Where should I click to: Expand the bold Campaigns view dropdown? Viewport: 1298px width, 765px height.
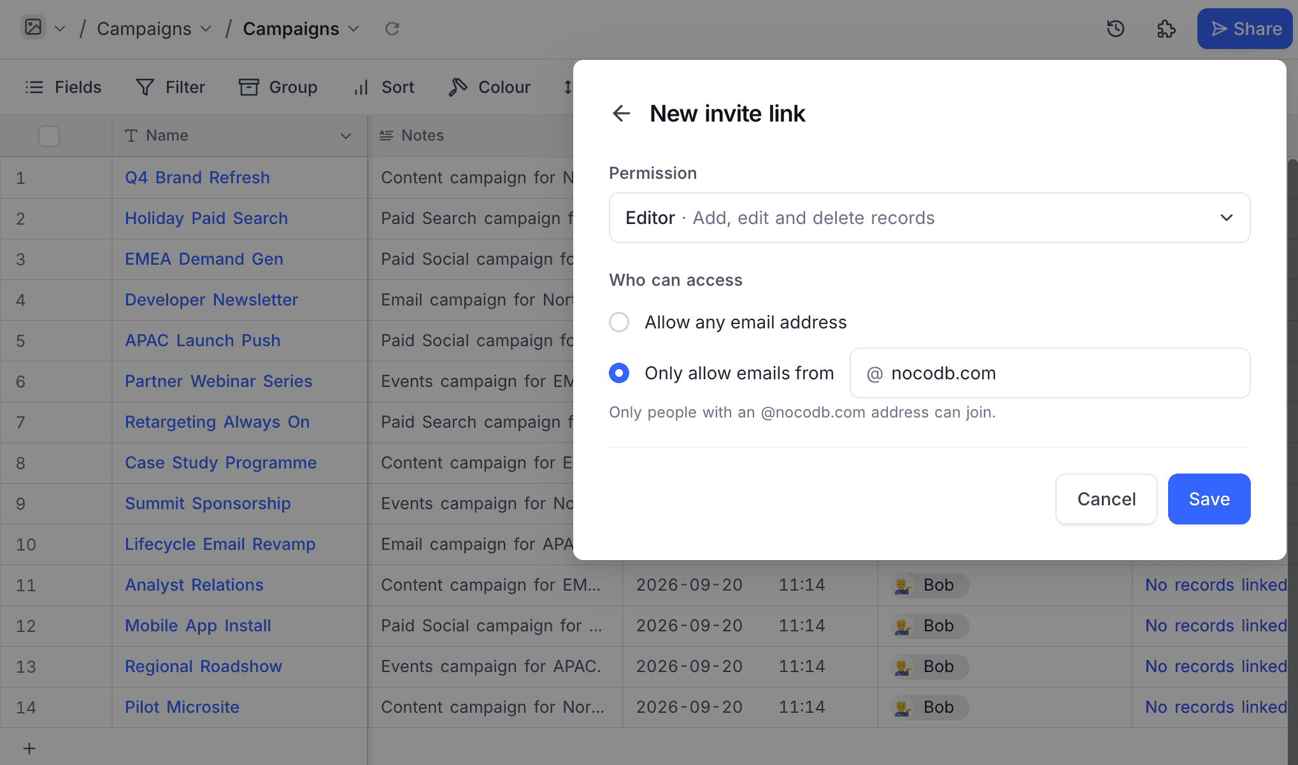tap(353, 29)
